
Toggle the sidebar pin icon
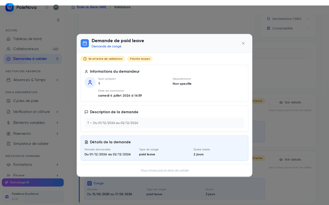(x=58, y=20)
